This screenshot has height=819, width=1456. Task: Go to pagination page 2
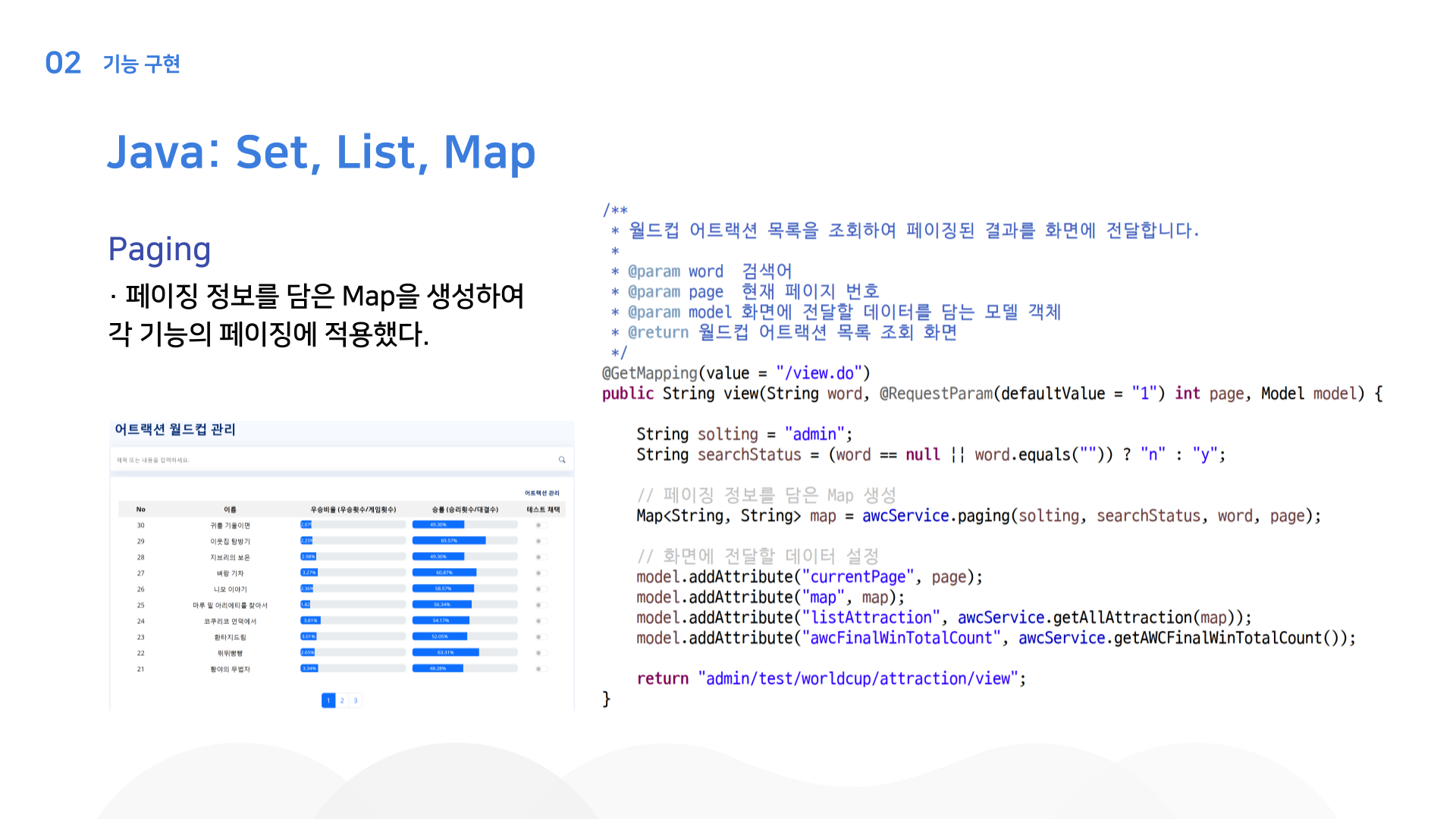[342, 700]
